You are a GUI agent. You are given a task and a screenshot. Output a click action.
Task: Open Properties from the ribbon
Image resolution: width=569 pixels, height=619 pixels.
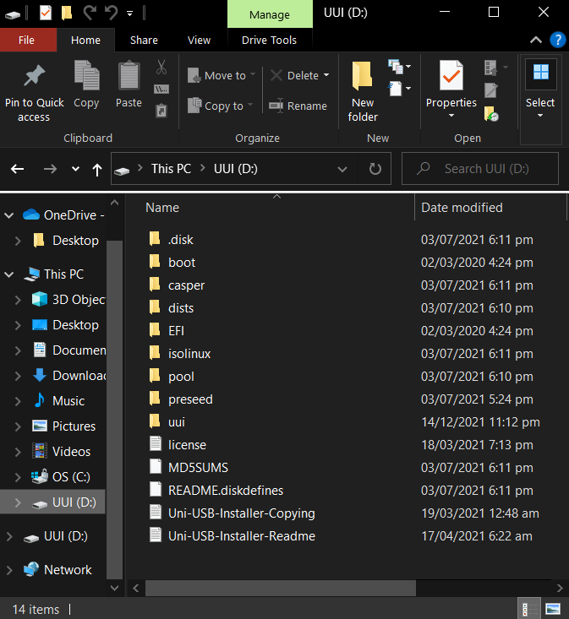coord(451,89)
